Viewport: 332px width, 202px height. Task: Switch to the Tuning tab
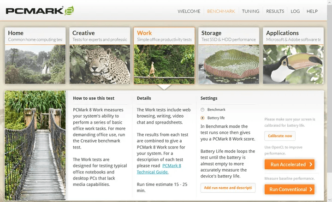pyautogui.click(x=250, y=11)
